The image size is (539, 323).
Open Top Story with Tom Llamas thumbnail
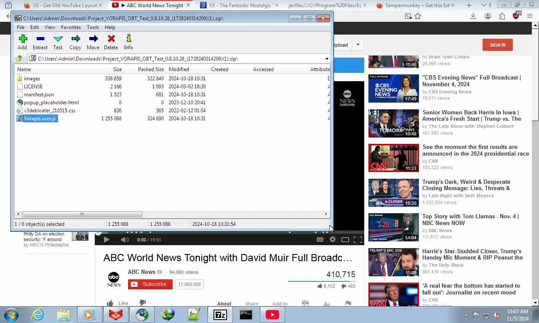(x=394, y=228)
